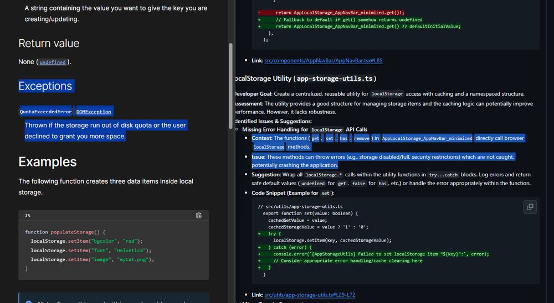Click the 'Issue:' highlighted bullet
The height and width of the screenshot is (303, 554).
pos(383,161)
